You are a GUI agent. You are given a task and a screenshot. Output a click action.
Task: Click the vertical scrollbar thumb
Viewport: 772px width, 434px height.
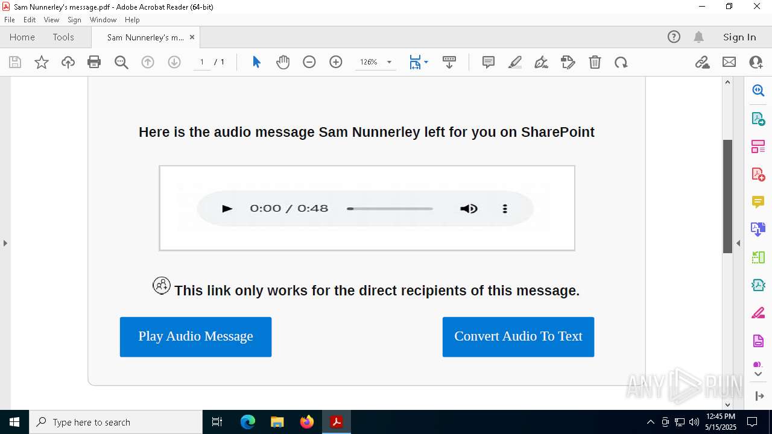tap(727, 196)
